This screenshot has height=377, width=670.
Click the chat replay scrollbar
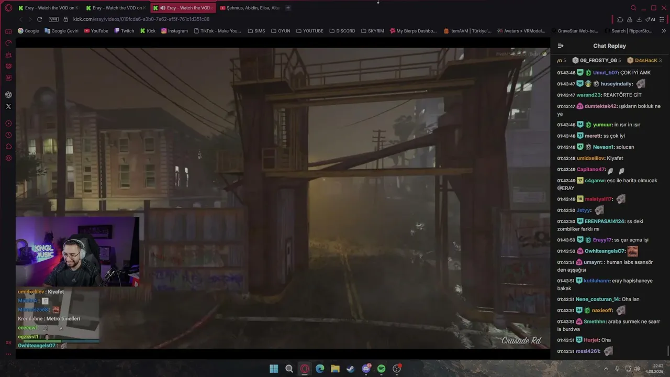(x=668, y=350)
